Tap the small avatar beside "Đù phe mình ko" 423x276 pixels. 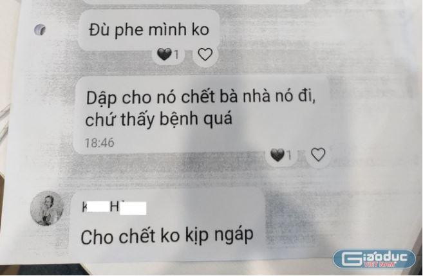click(x=40, y=30)
